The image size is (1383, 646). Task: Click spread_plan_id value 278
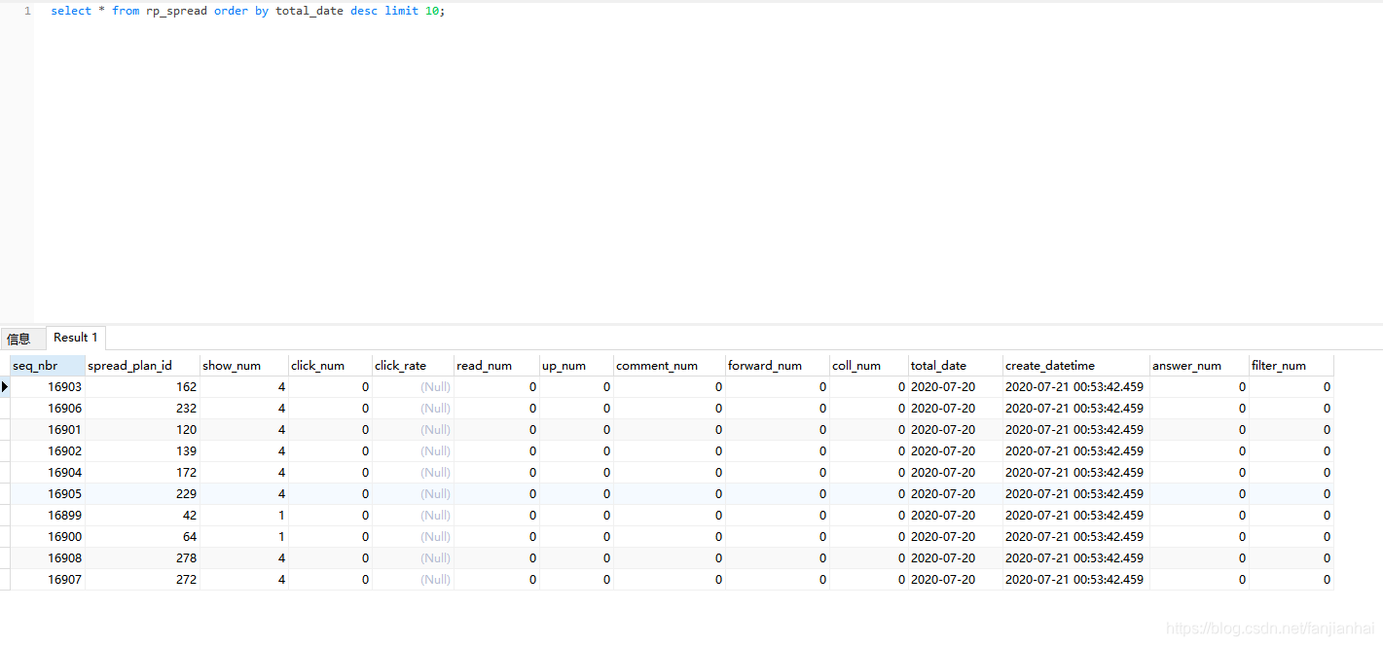(x=142, y=558)
